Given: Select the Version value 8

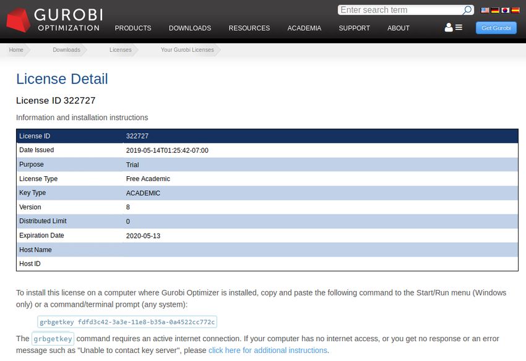Looking at the screenshot, I should (x=128, y=207).
